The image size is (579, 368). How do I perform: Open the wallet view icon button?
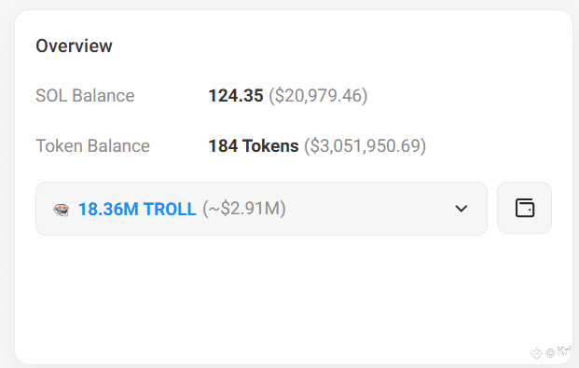(x=524, y=208)
